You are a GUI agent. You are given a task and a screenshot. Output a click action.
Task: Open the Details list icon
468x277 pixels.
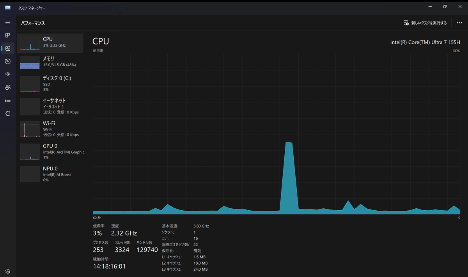[x=8, y=100]
